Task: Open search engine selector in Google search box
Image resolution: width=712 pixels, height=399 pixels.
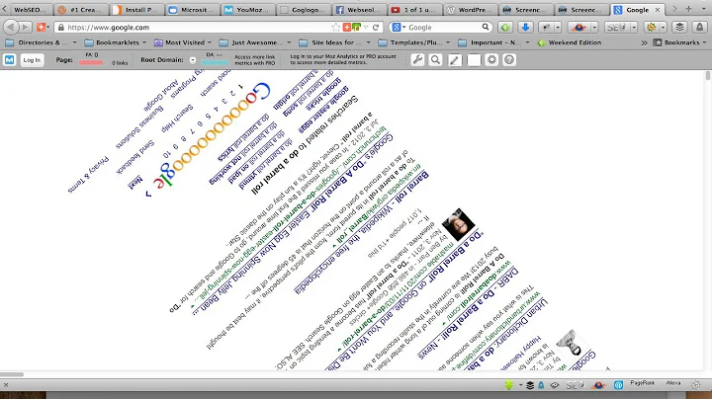Action: (399, 28)
